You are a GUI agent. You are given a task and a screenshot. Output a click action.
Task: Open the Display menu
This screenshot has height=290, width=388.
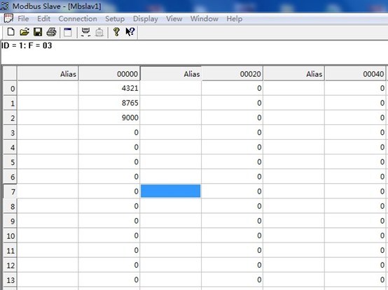pyautogui.click(x=146, y=19)
